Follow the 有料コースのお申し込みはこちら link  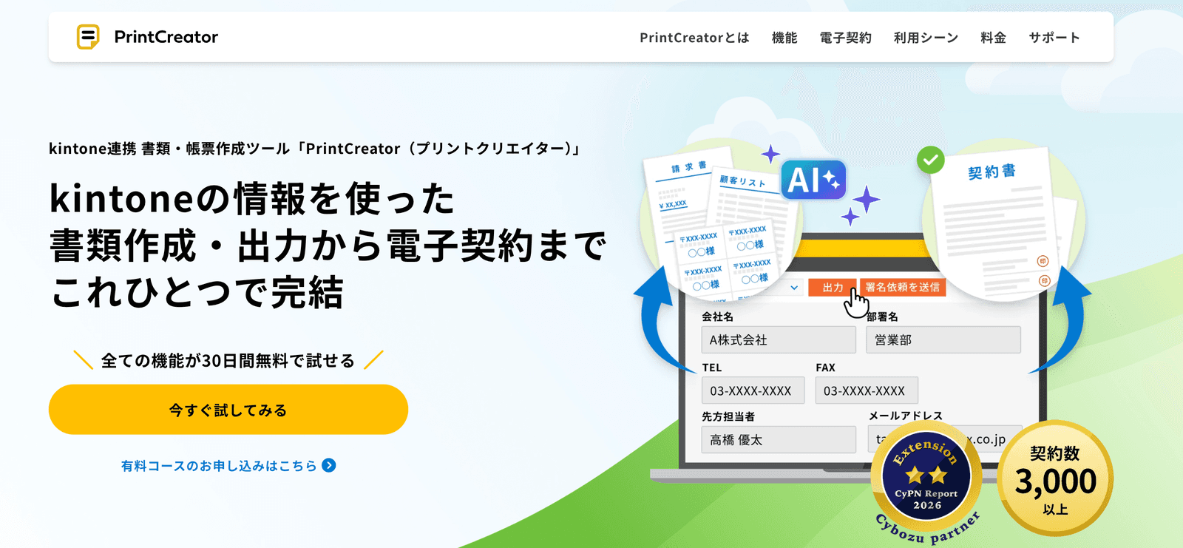(x=219, y=466)
